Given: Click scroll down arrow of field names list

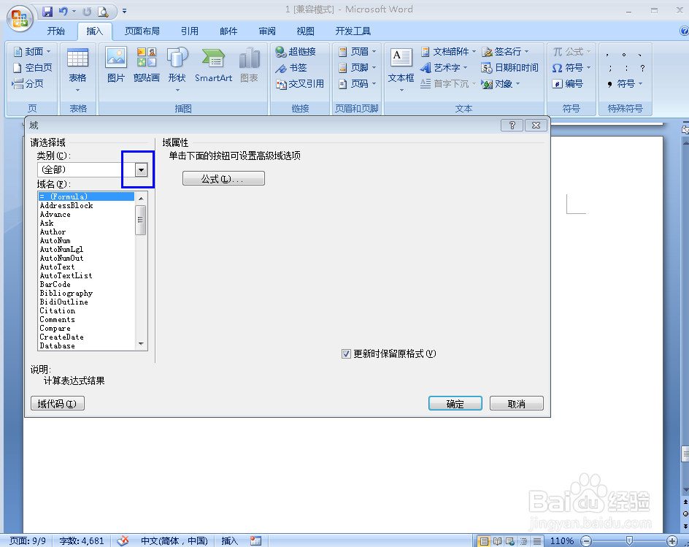Looking at the screenshot, I should [x=141, y=344].
